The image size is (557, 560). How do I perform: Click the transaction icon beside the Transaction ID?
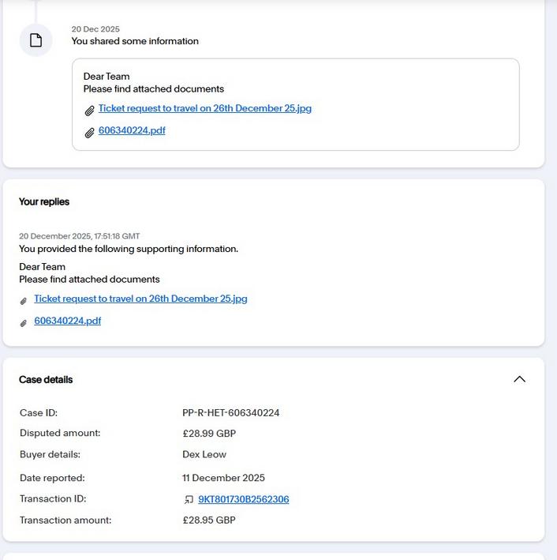click(x=189, y=500)
